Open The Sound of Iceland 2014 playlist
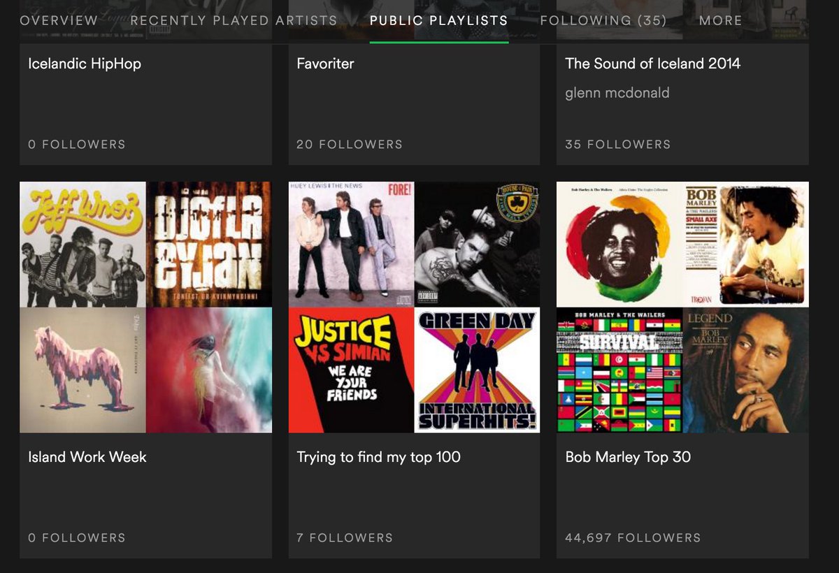839x573 pixels. 652,64
